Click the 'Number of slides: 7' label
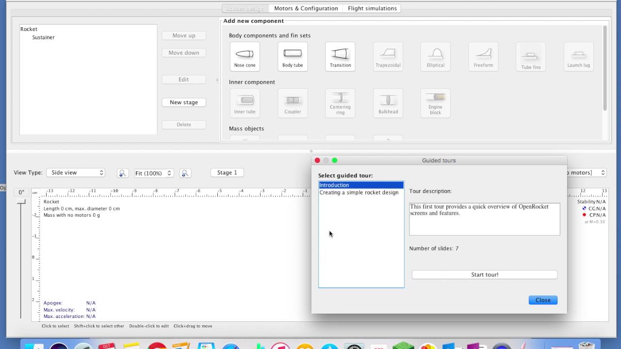This screenshot has height=349, width=621. click(x=434, y=249)
